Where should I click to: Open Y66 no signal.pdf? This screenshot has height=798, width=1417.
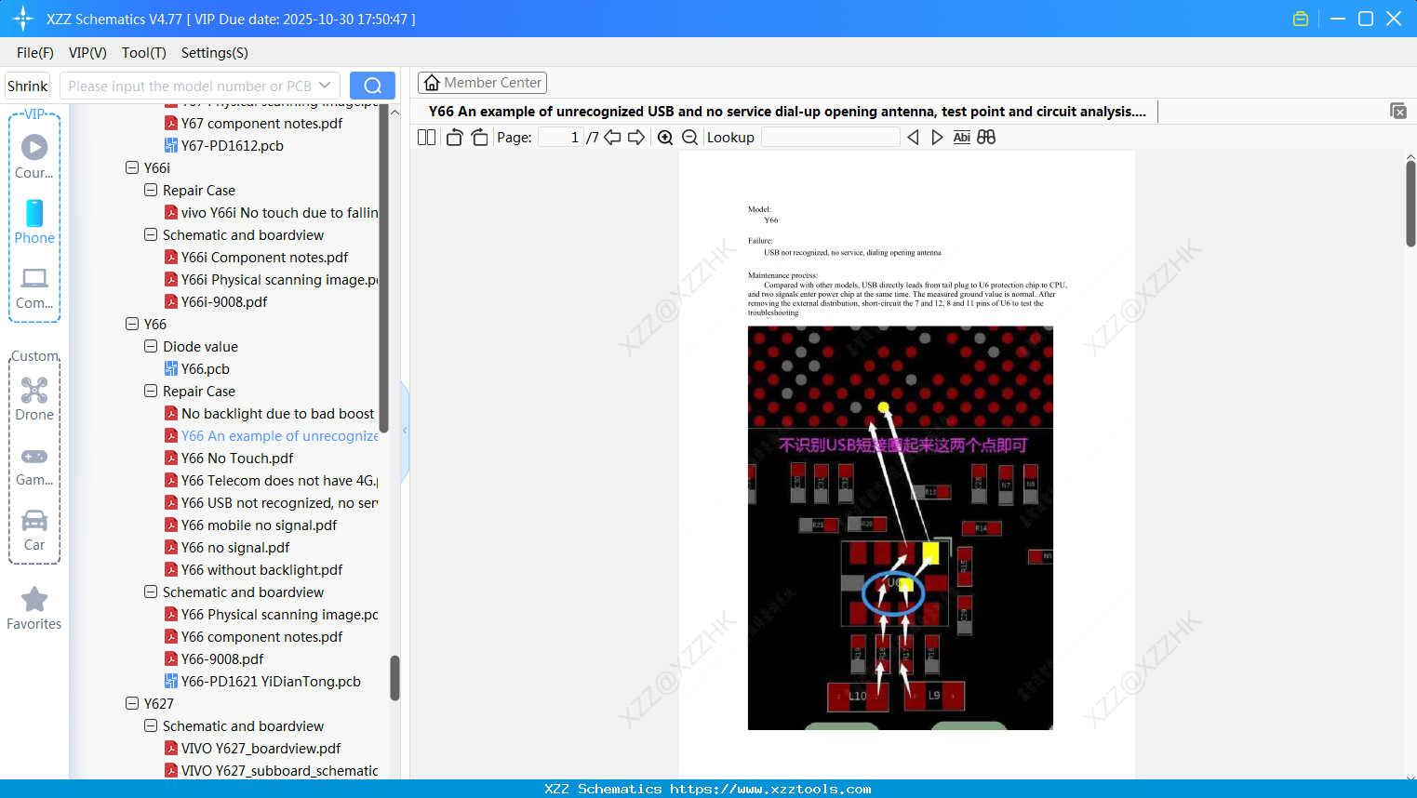point(227,548)
